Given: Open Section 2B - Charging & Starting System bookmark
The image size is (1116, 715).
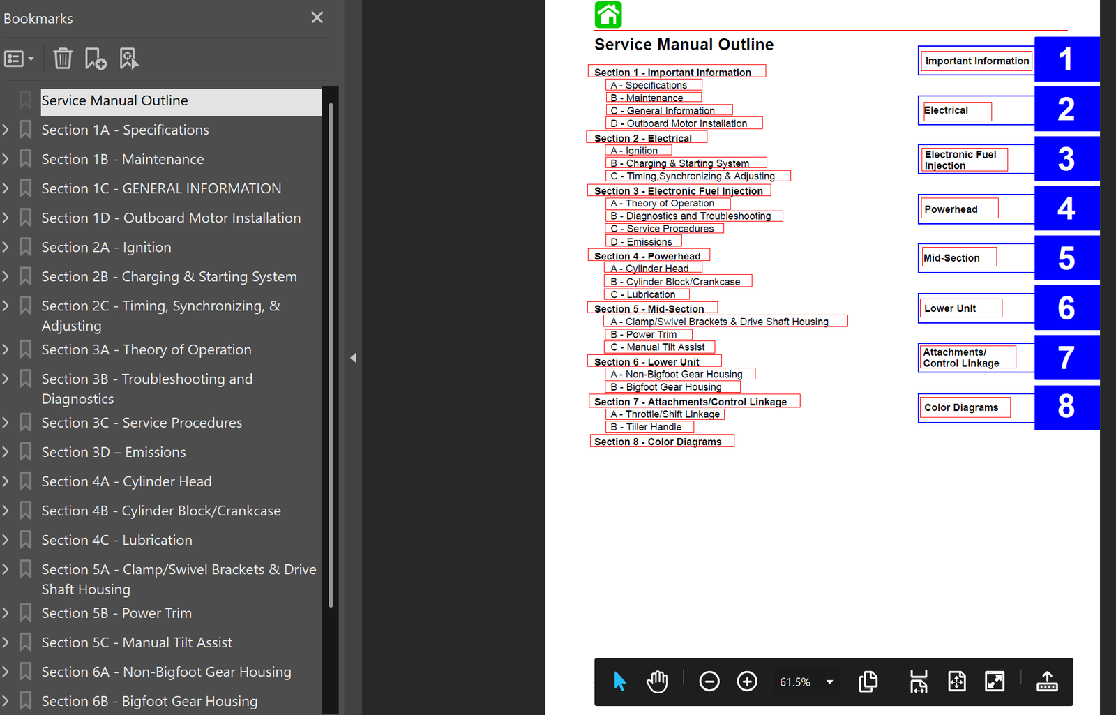Looking at the screenshot, I should point(169,276).
